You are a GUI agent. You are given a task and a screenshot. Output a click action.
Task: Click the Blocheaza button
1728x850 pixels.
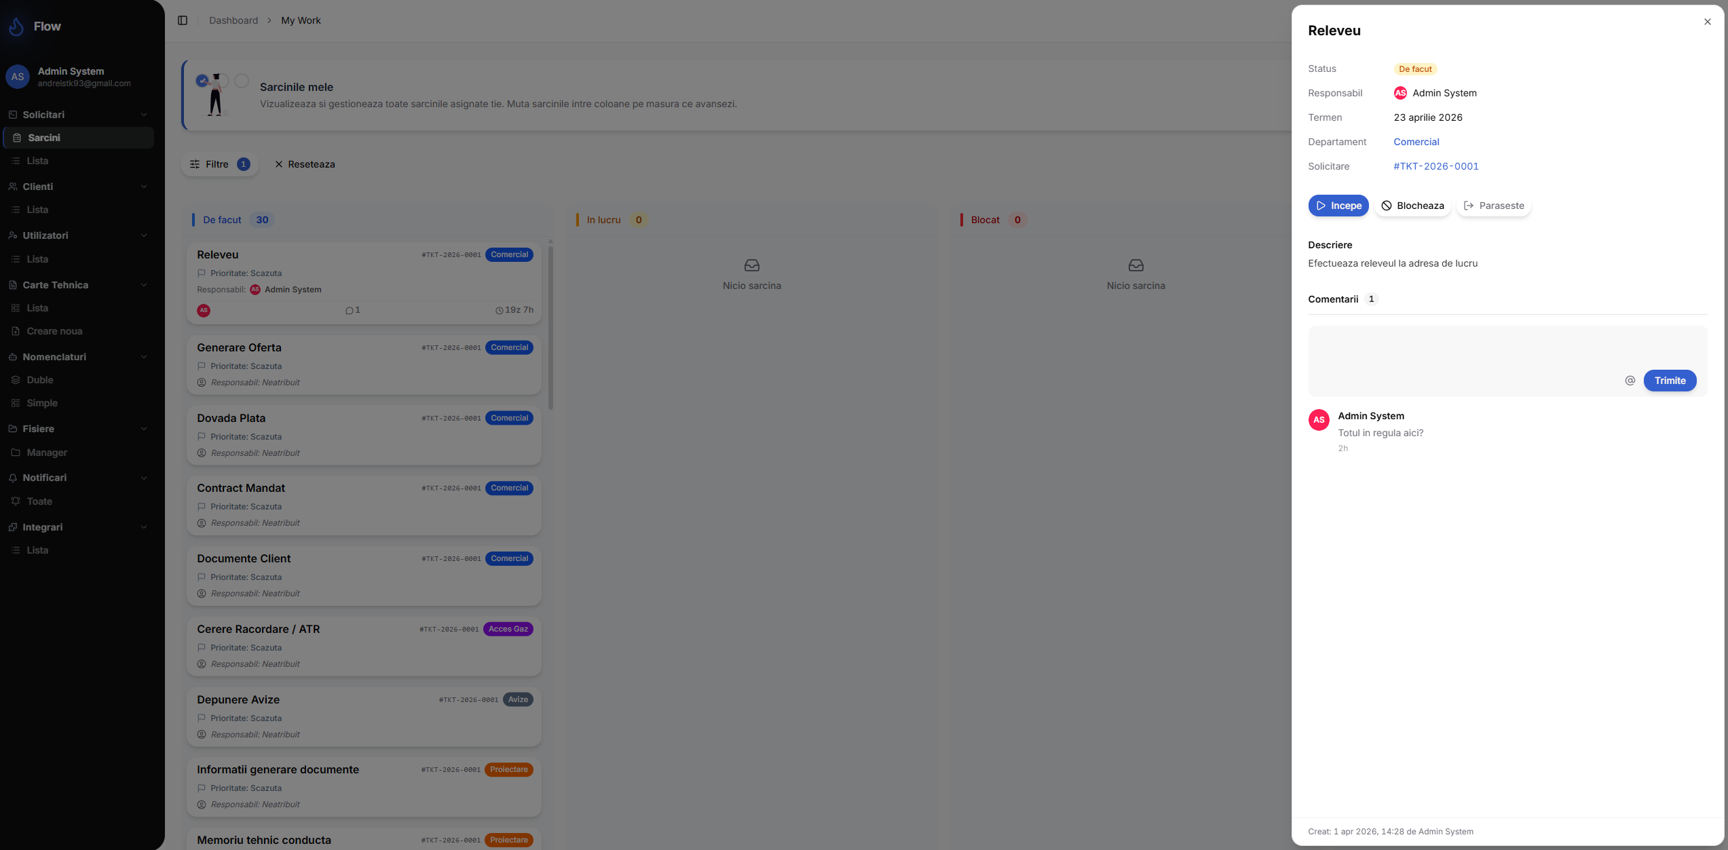click(x=1412, y=206)
